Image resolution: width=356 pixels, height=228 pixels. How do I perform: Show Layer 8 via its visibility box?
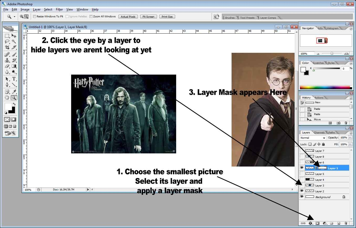pos(302,156)
